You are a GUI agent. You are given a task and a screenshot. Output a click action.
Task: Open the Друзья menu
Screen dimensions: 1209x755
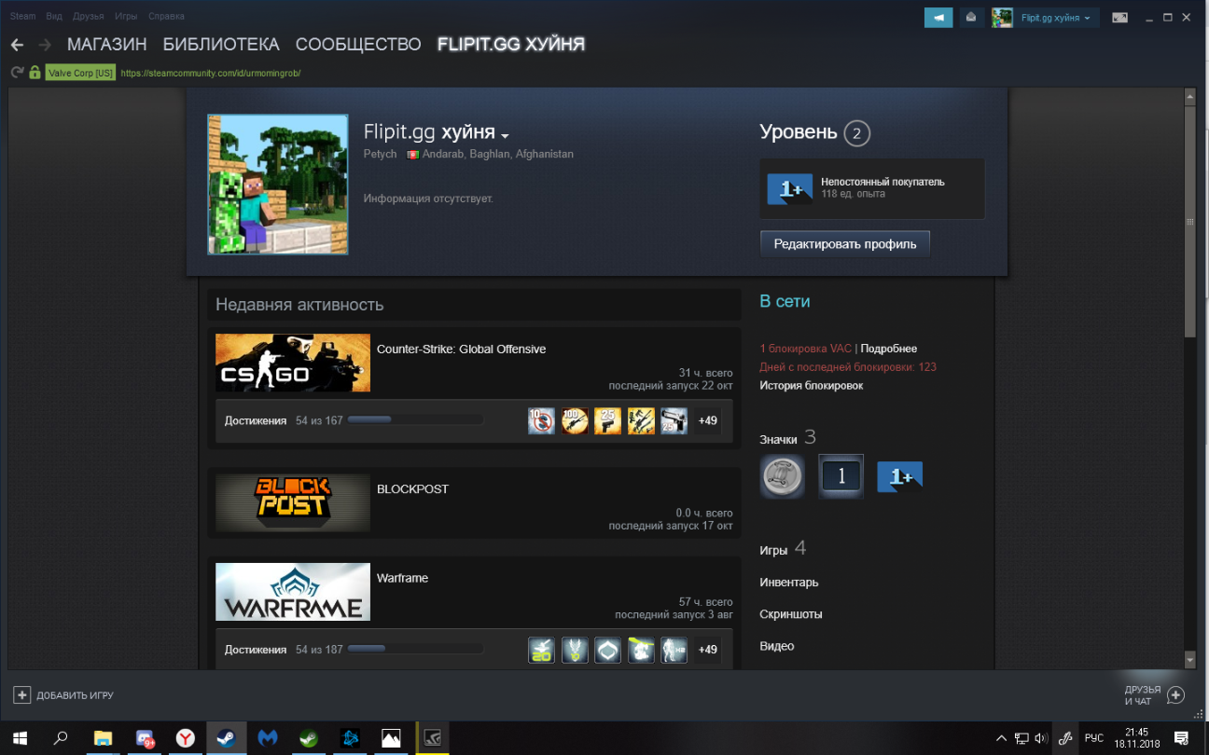pyautogui.click(x=89, y=16)
